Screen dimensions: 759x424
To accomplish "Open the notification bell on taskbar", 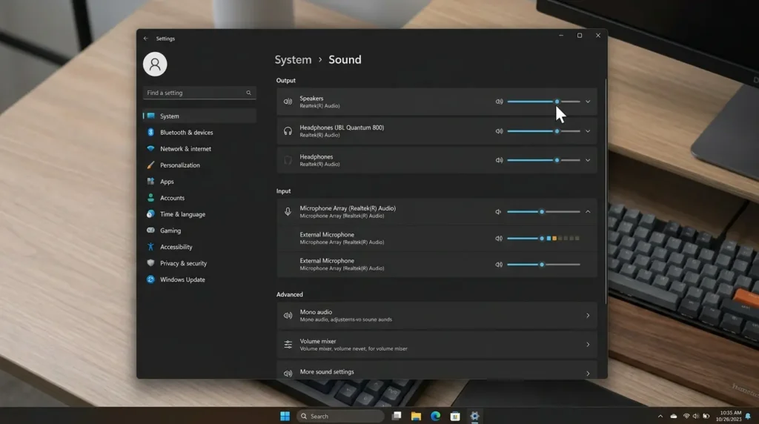I will click(749, 417).
